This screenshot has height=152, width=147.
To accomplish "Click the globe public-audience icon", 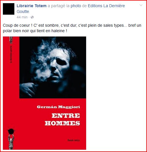I will [32, 17].
